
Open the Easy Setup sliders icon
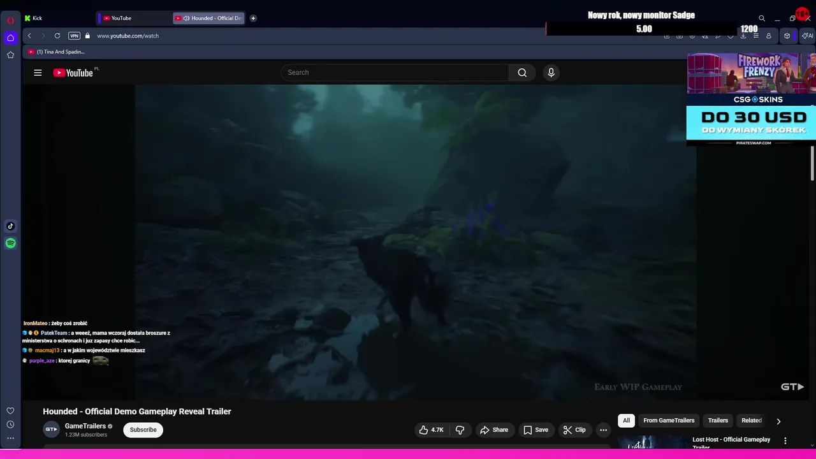coord(756,36)
